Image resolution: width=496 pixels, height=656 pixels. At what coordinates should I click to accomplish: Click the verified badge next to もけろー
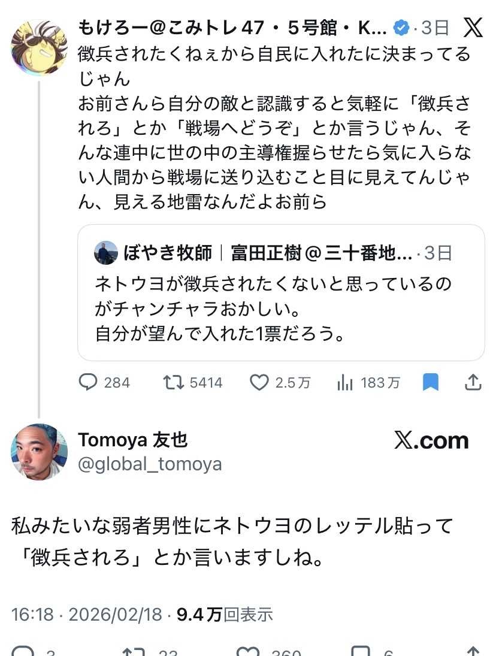(x=401, y=28)
